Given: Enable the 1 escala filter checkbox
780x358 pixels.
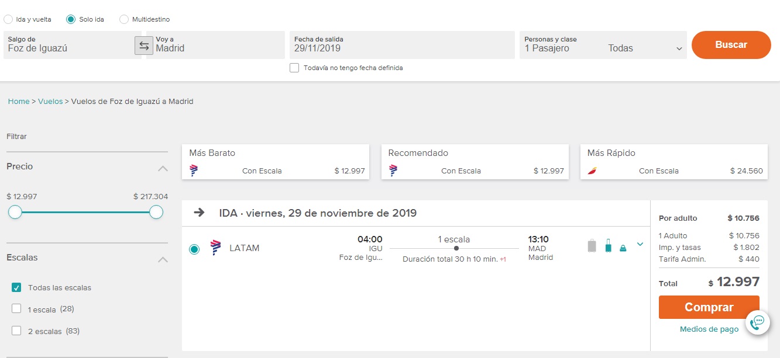Looking at the screenshot, I should [16, 308].
